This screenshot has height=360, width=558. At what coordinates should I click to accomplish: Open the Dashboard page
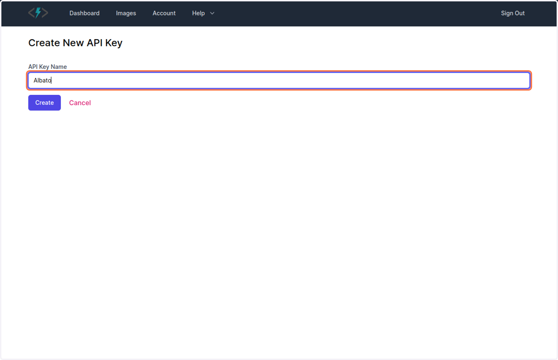click(85, 13)
